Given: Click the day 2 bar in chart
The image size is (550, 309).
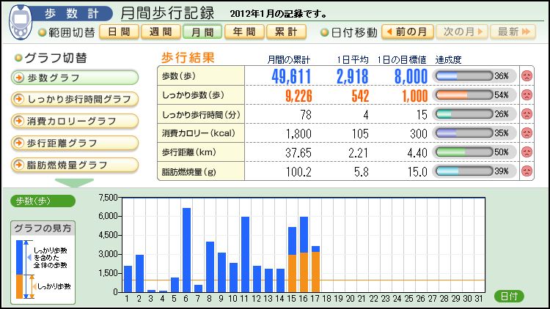Looking at the screenshot, I should 139,274.
